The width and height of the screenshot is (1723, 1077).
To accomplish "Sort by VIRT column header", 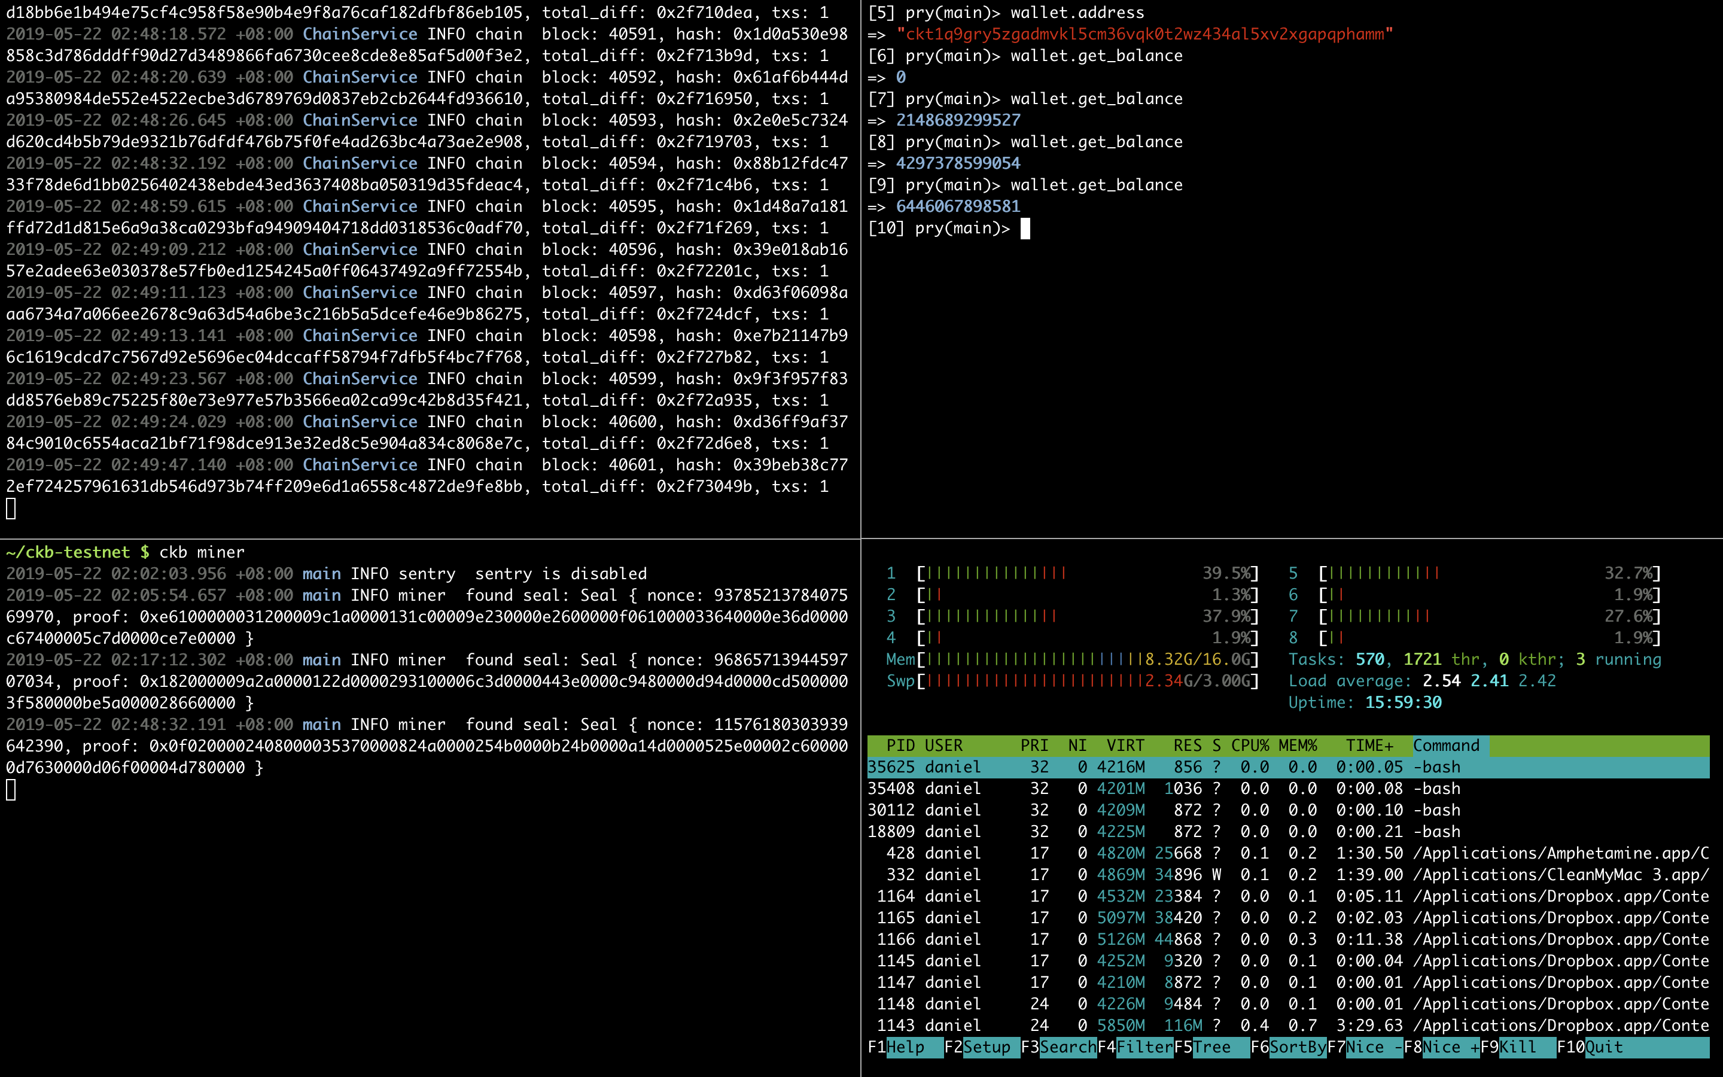I will (1126, 746).
